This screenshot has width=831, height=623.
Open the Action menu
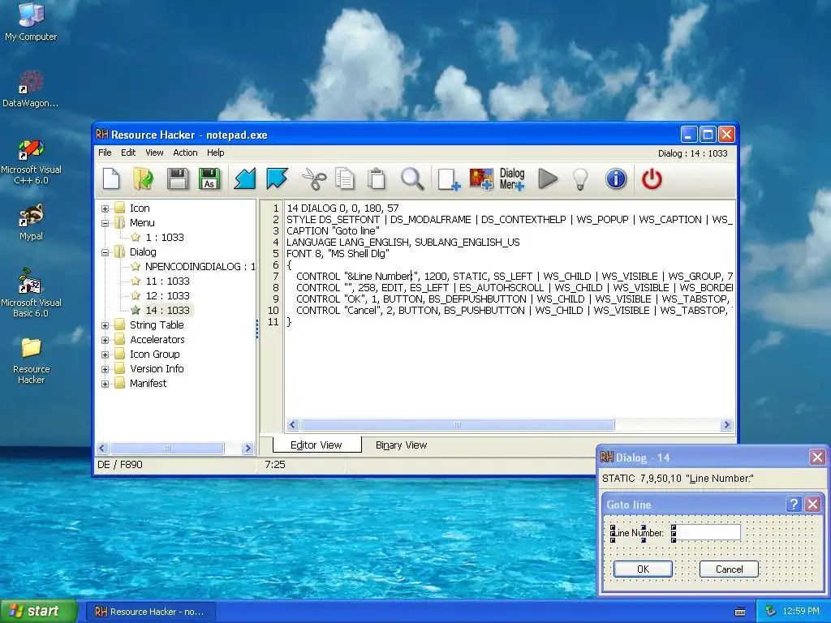tap(185, 153)
